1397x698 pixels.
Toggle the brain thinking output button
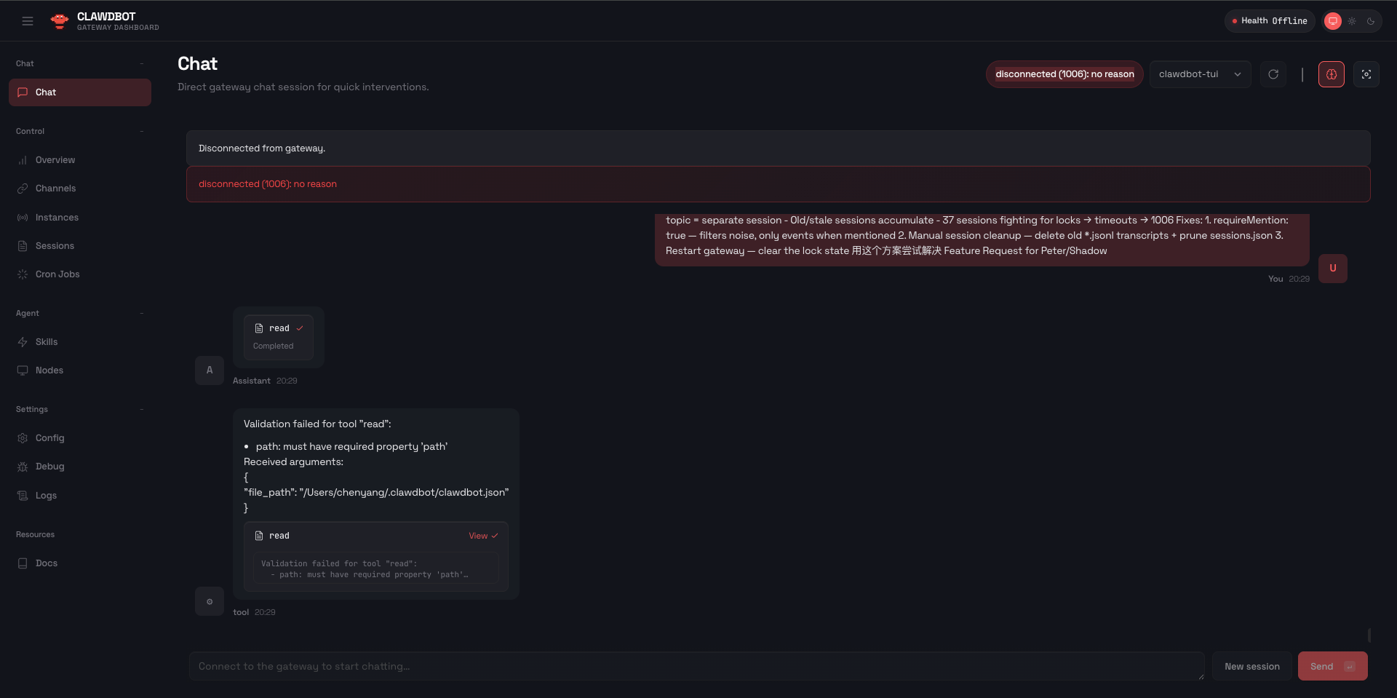point(1332,74)
